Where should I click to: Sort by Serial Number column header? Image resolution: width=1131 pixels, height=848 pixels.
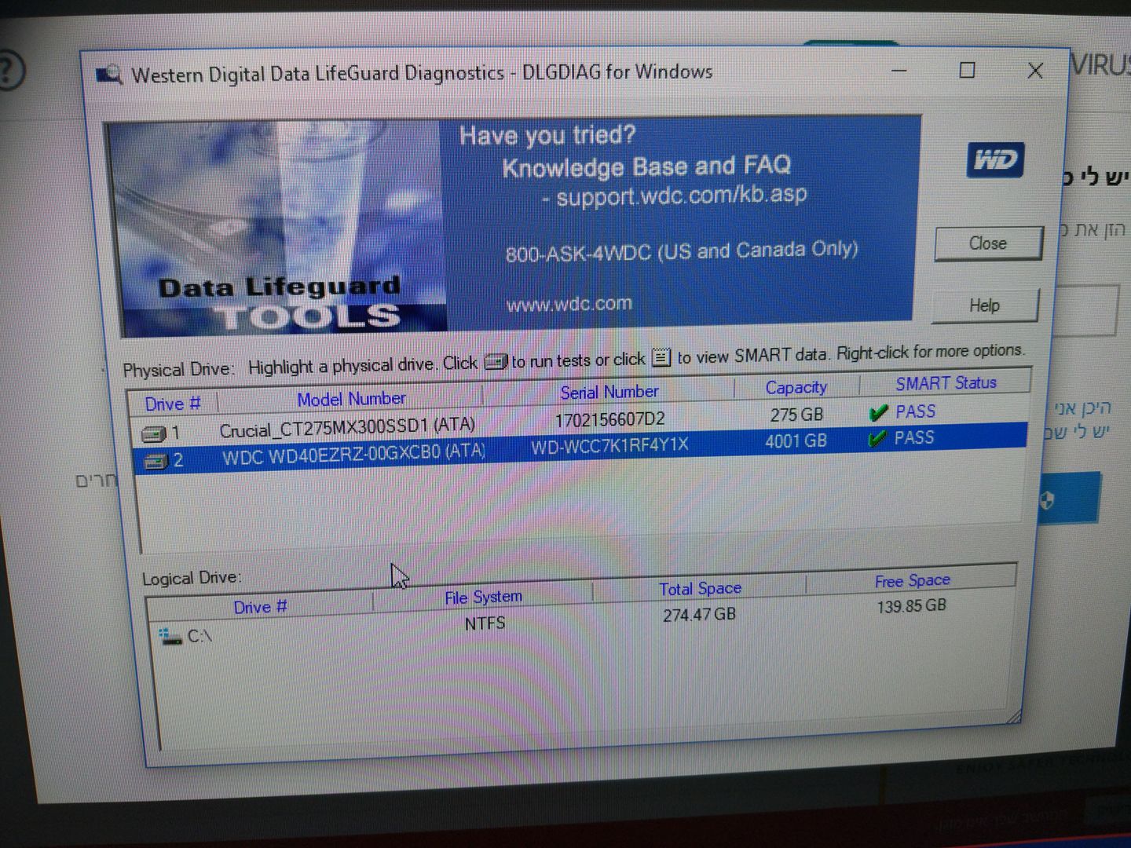[609, 392]
